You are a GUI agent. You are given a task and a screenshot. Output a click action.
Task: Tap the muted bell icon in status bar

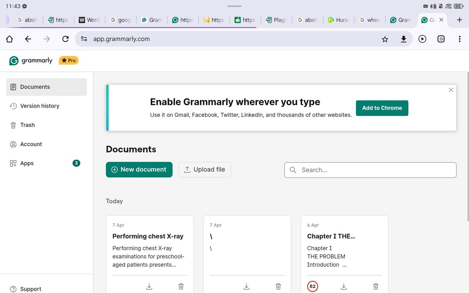(x=441, y=6)
